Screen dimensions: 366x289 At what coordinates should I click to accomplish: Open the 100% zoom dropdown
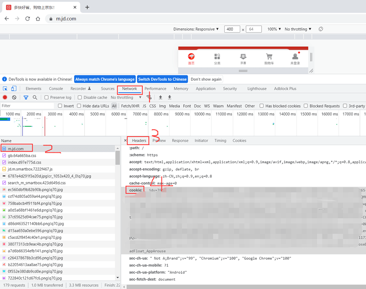274,29
